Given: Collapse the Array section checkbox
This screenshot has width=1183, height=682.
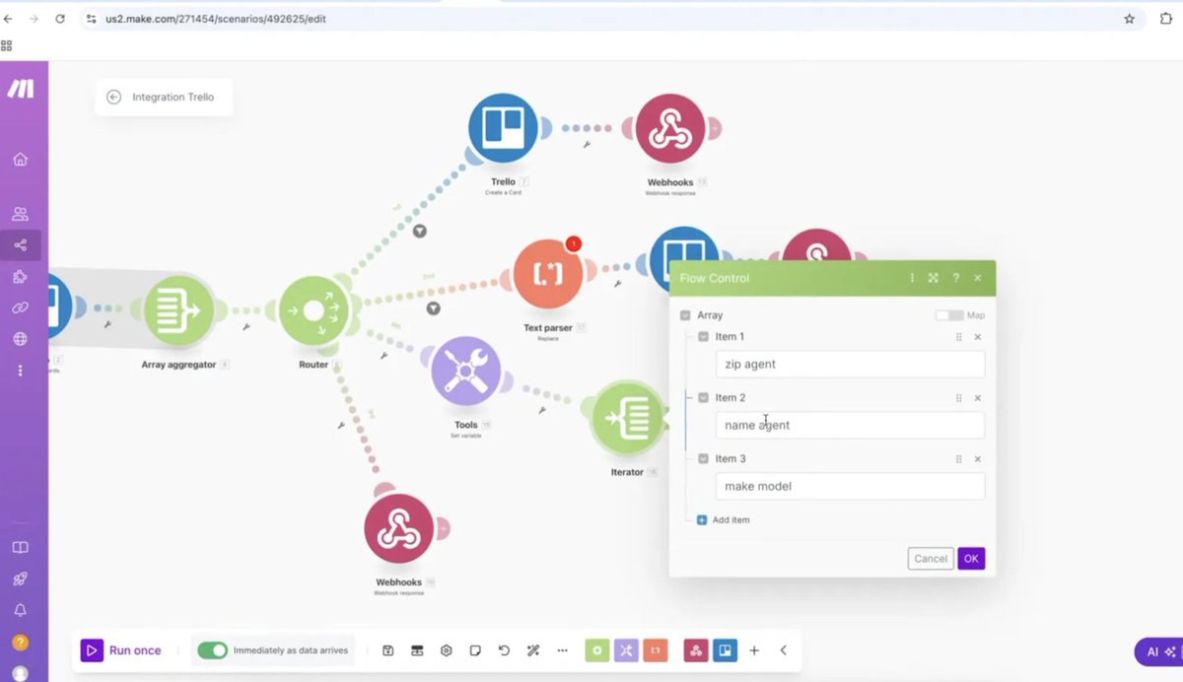Looking at the screenshot, I should (685, 315).
